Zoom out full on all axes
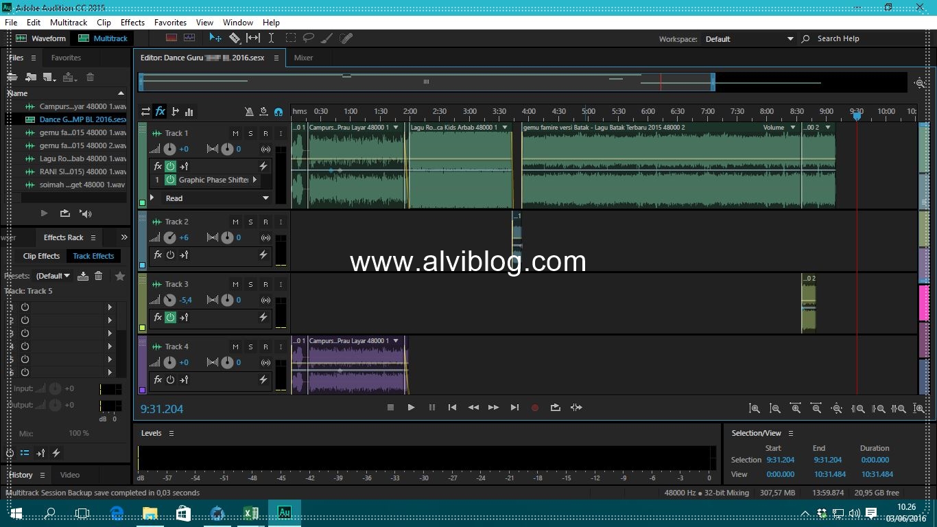937x527 pixels. [x=837, y=408]
